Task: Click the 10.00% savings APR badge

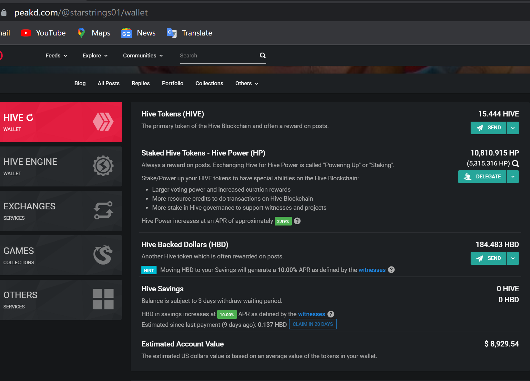Action: click(x=227, y=315)
